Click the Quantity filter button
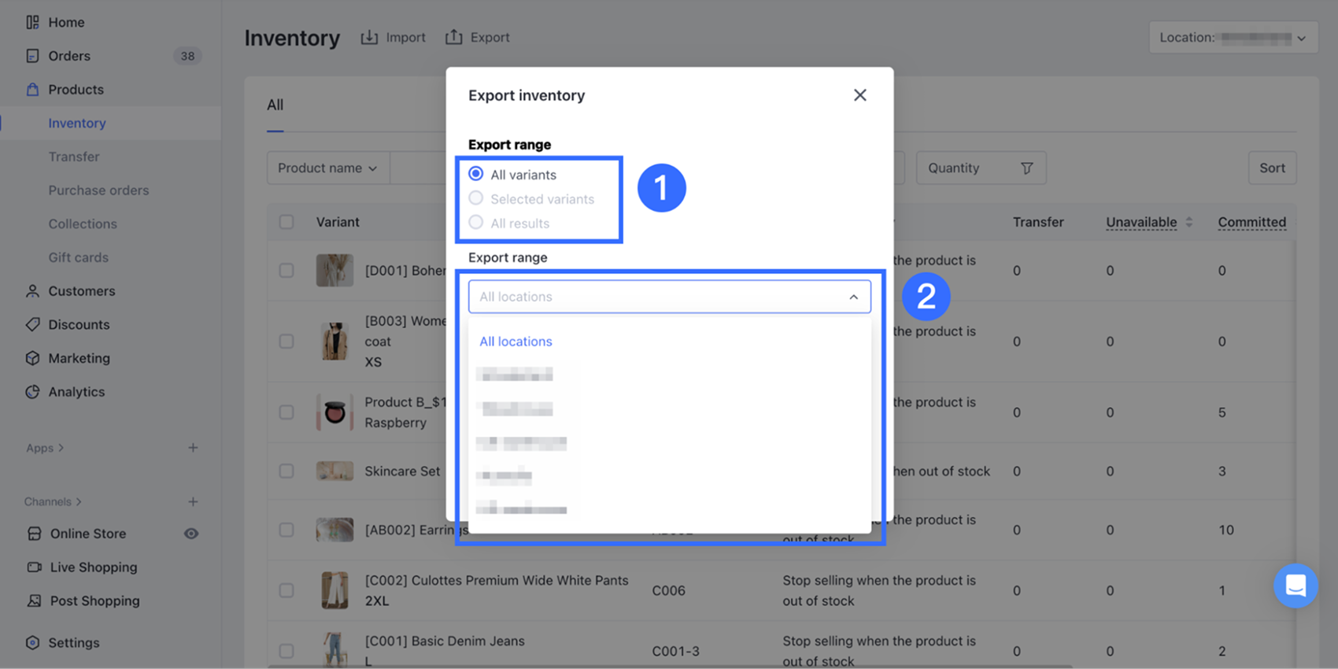The width and height of the screenshot is (1338, 669). (981, 168)
